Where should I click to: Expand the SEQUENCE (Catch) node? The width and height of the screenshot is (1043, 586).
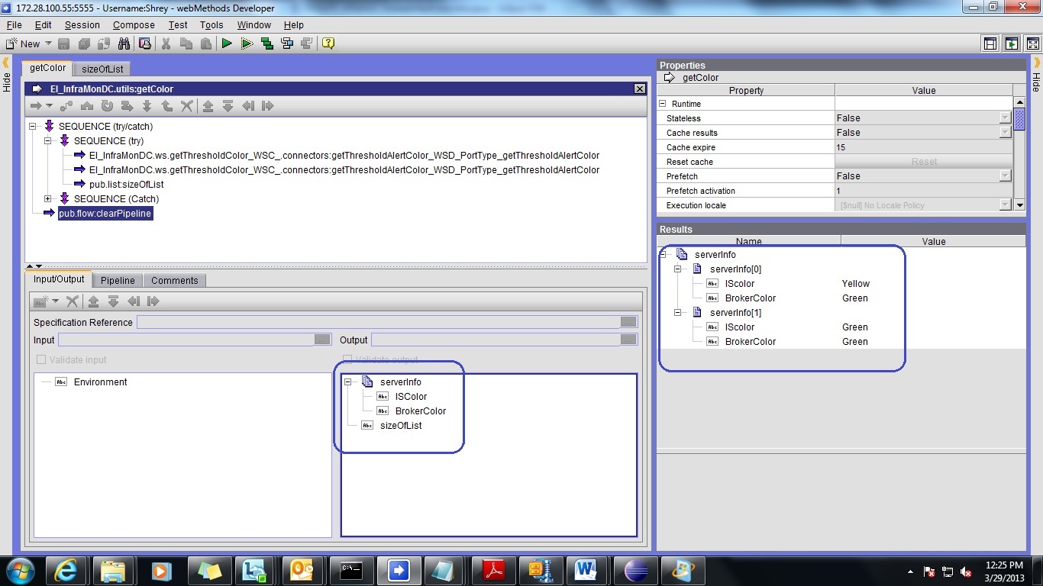[x=47, y=198]
